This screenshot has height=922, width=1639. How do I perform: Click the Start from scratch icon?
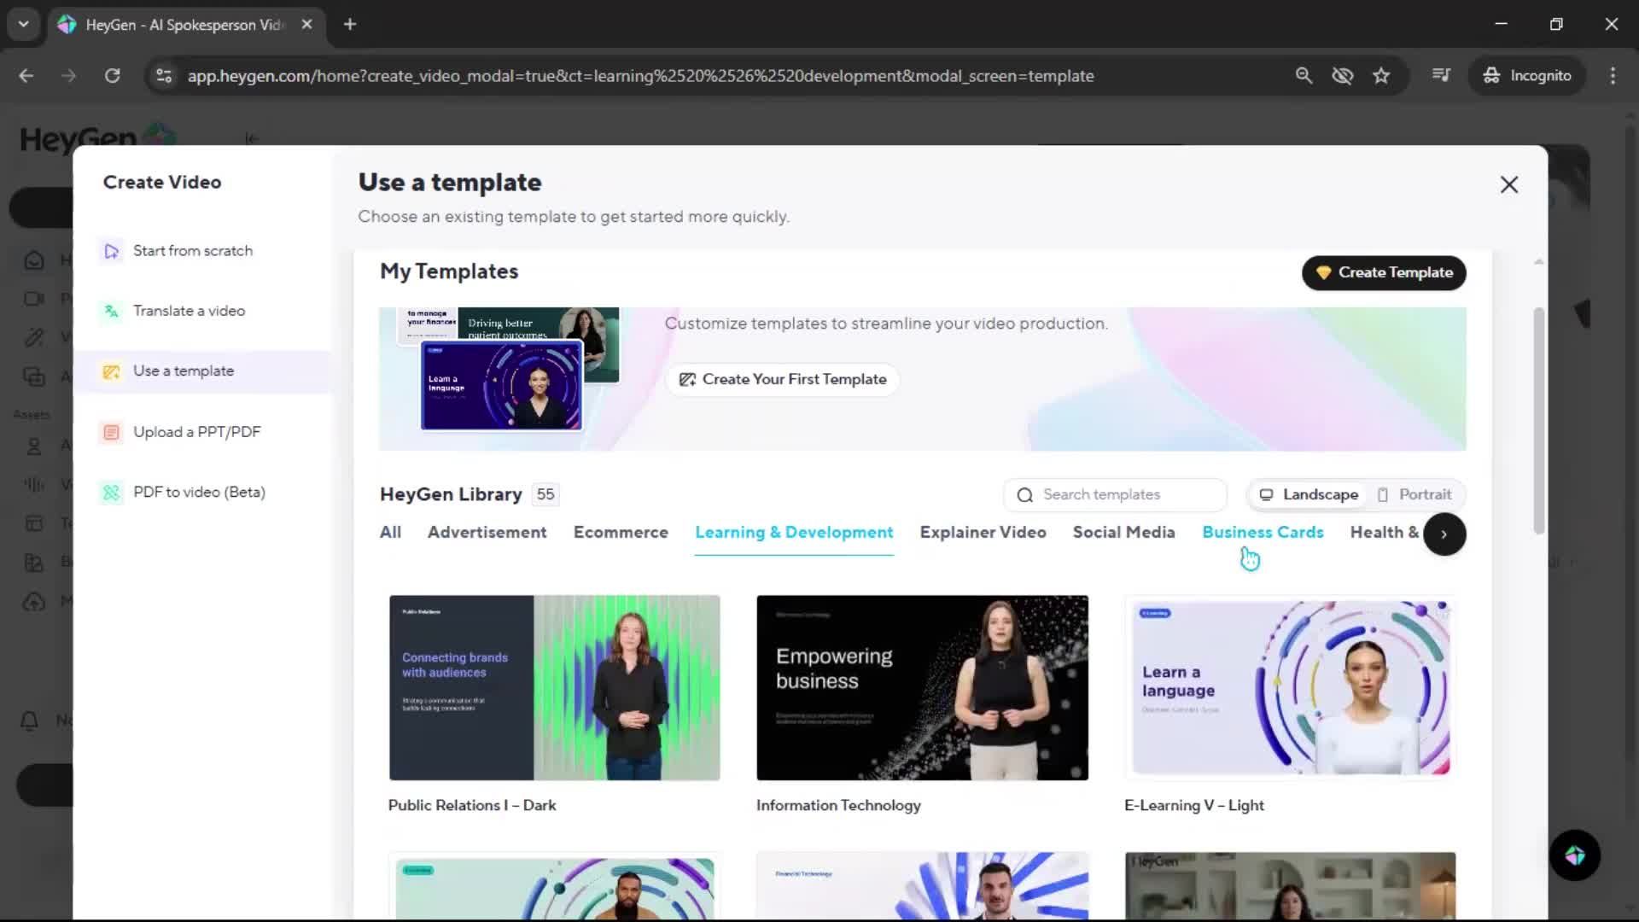(111, 251)
